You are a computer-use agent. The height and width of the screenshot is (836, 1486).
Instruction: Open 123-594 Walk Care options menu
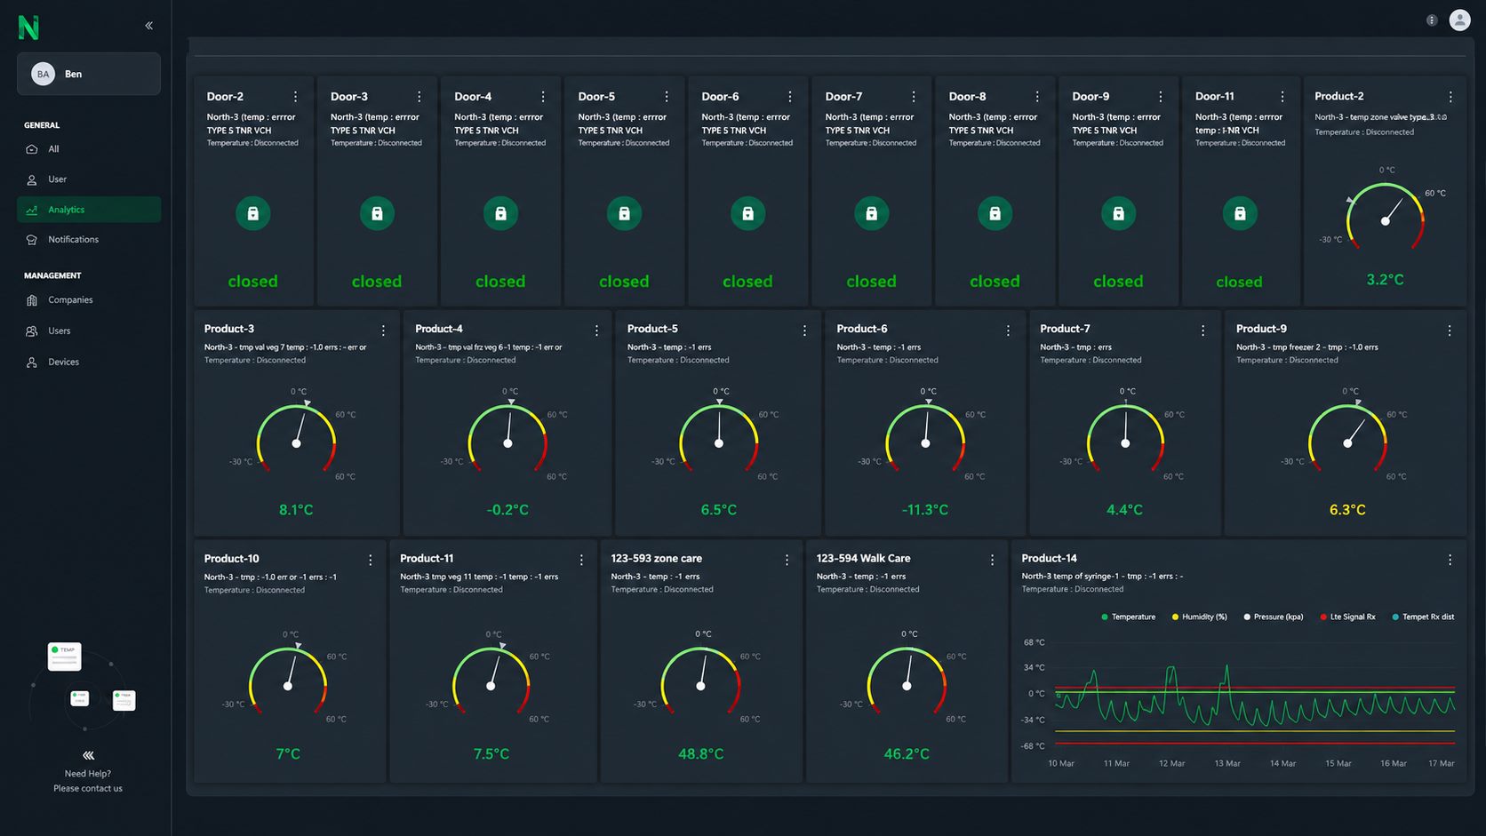pyautogui.click(x=993, y=561)
